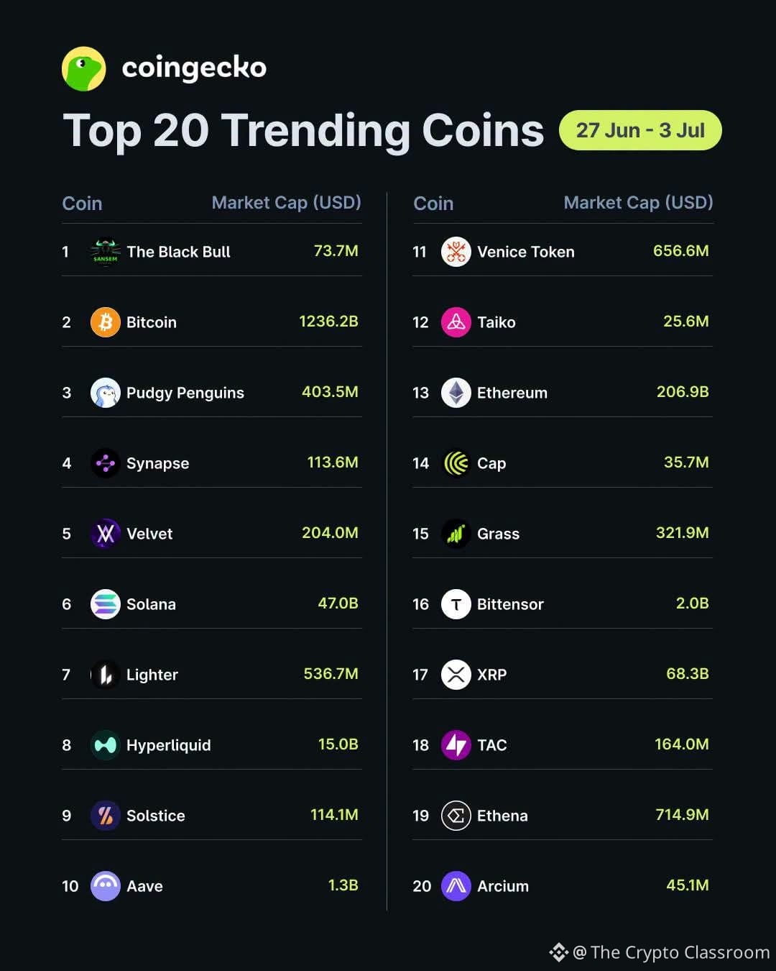
Task: Click the Grass coin row name
Action: (498, 534)
